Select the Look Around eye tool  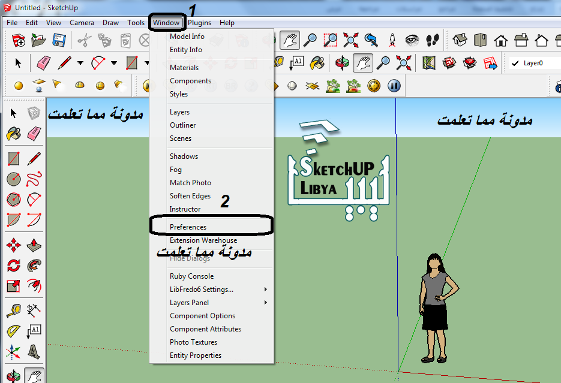click(412, 40)
